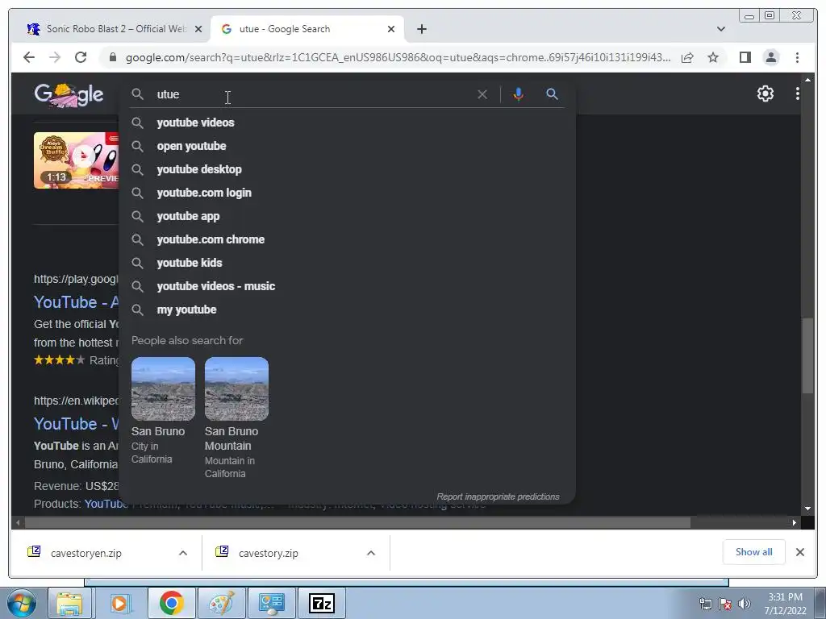This screenshot has width=826, height=619.
Task: Open the taskbar clock showing 3:31 PM
Action: point(785,604)
